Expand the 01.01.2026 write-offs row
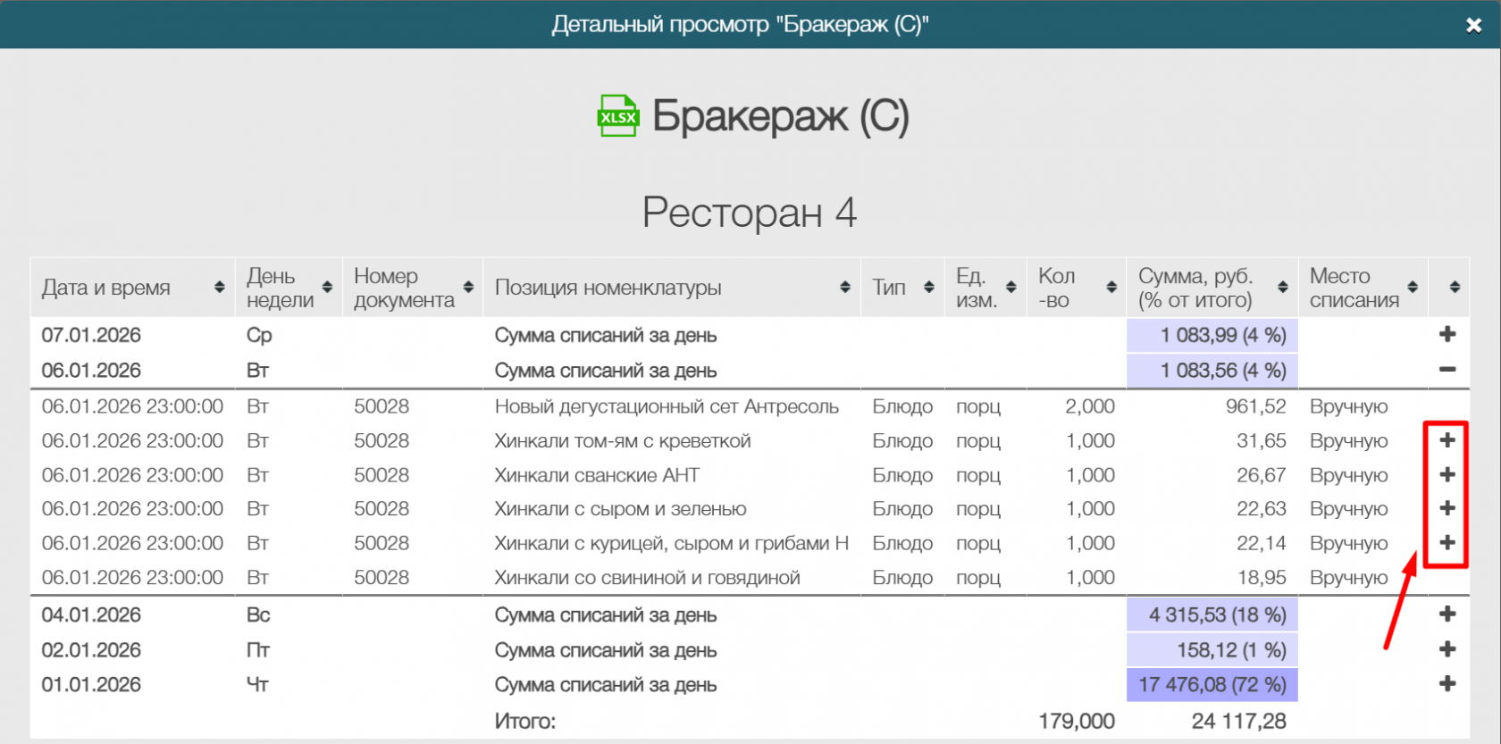This screenshot has width=1501, height=744. [x=1447, y=684]
